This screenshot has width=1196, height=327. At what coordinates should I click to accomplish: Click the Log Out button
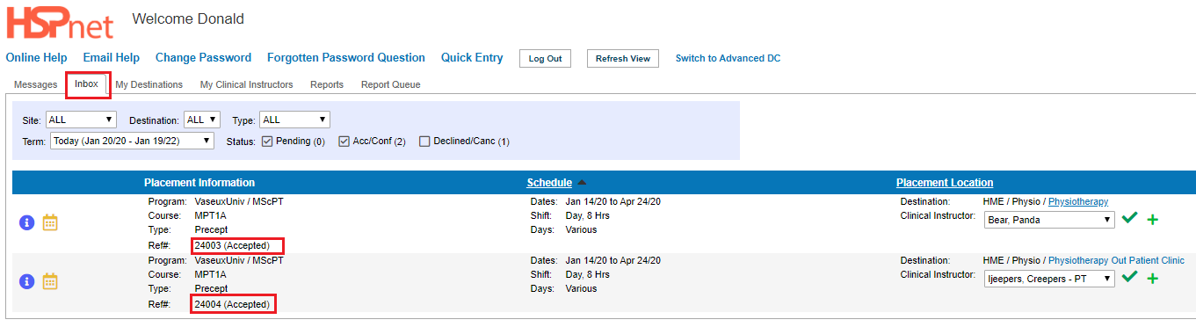coord(545,59)
